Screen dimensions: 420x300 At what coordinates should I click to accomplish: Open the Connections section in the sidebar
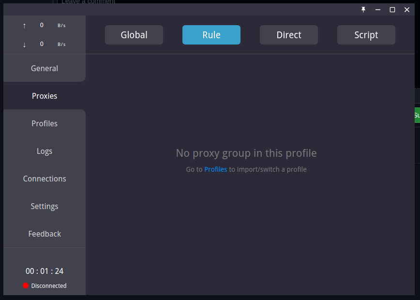(44, 179)
